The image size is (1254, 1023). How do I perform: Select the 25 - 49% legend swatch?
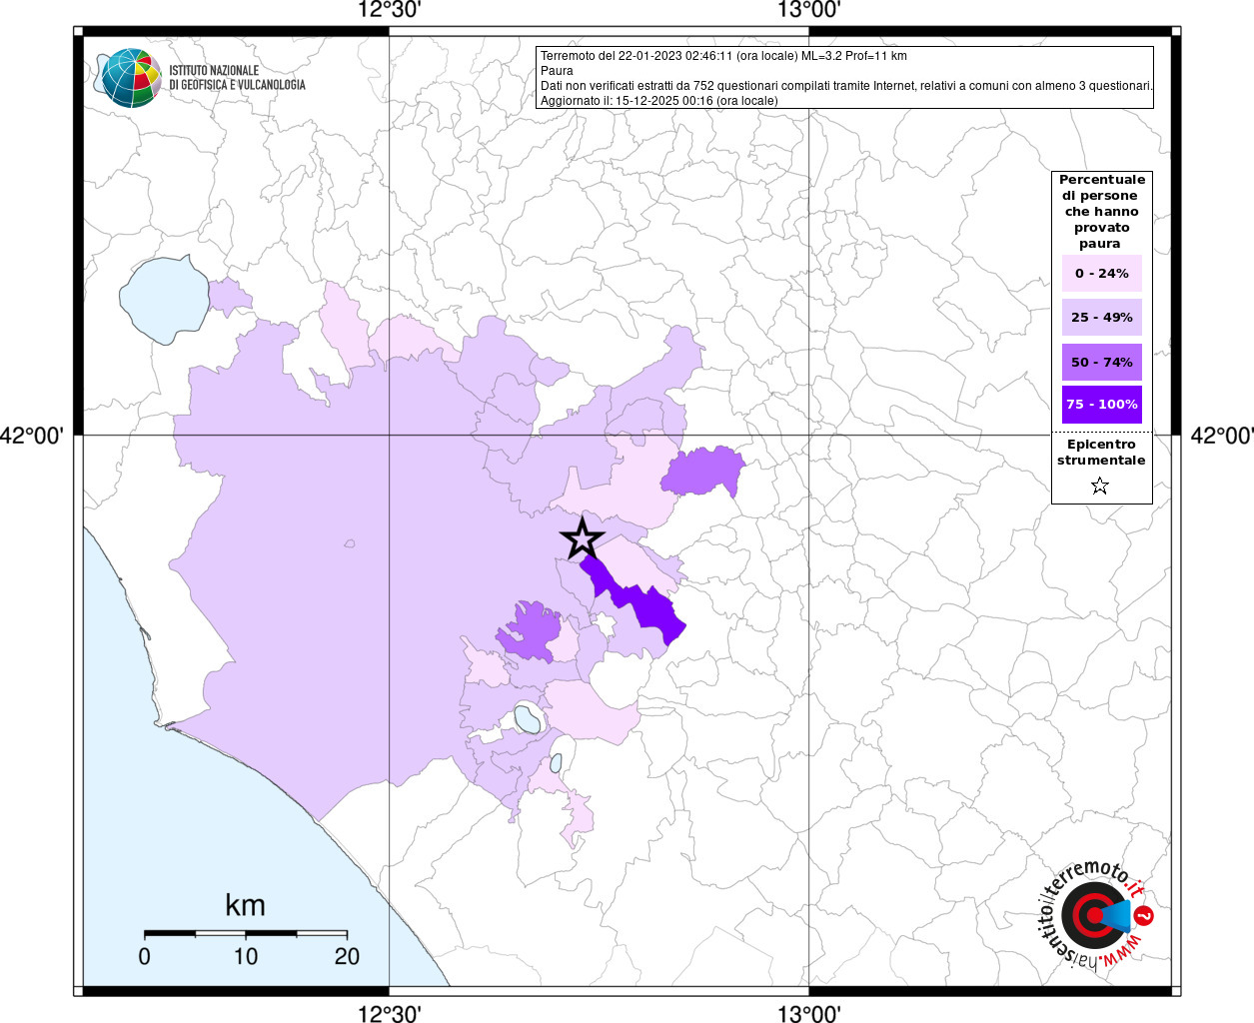[1101, 317]
